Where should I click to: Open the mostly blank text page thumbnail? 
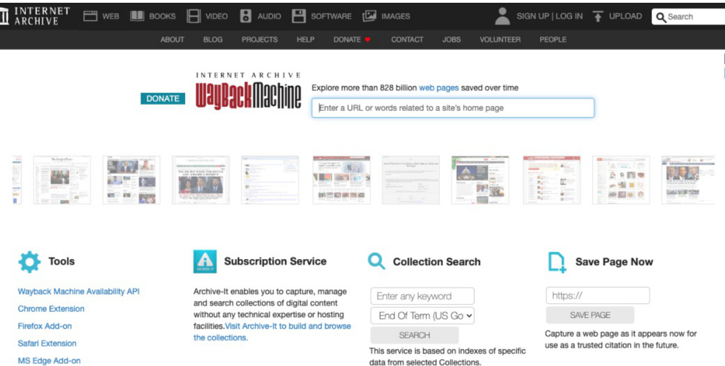coord(411,180)
